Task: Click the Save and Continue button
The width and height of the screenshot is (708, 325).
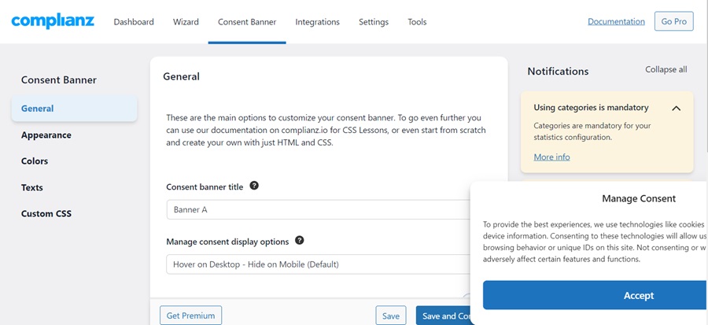Action: 444,316
